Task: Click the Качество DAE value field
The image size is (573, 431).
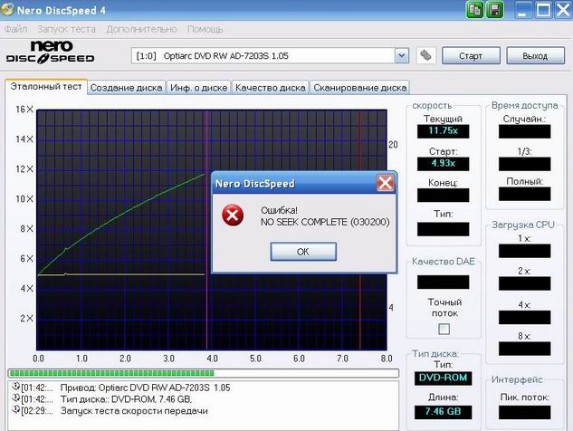Action: [443, 283]
